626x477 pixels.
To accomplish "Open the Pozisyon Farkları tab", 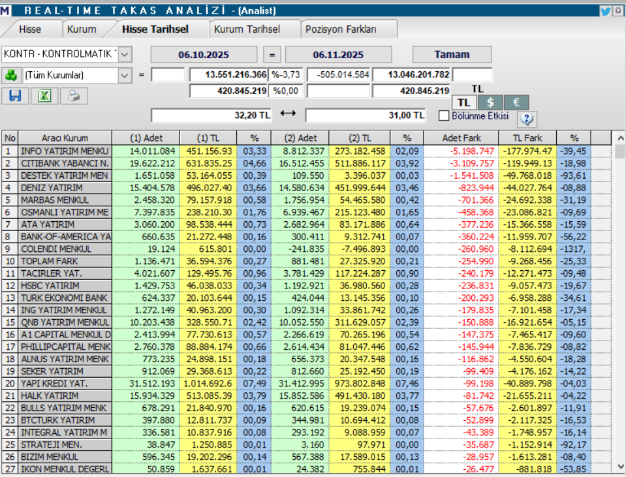I will click(x=341, y=29).
